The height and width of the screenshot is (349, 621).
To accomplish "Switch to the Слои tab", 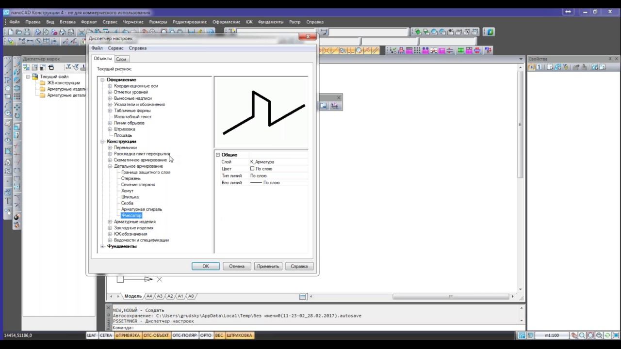I will pos(121,59).
